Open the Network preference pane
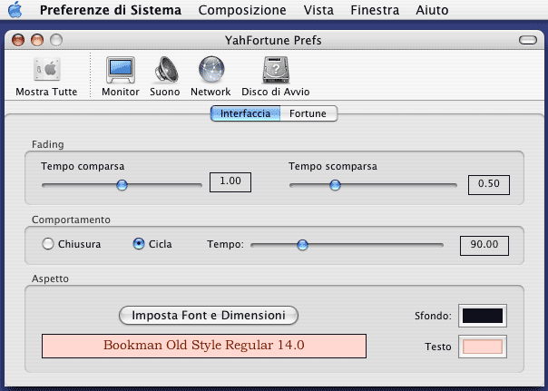The width and height of the screenshot is (548, 391). (210, 71)
